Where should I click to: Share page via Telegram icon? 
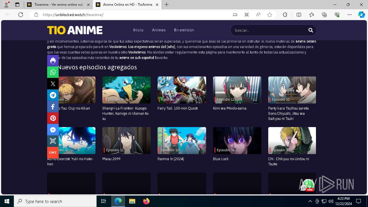(53, 95)
